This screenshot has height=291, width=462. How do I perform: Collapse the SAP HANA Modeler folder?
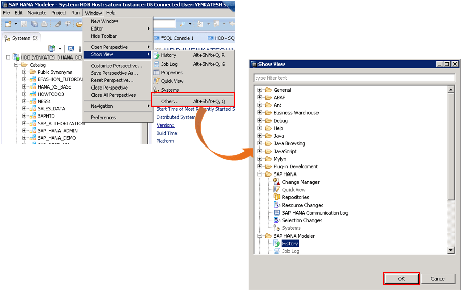tap(259, 236)
